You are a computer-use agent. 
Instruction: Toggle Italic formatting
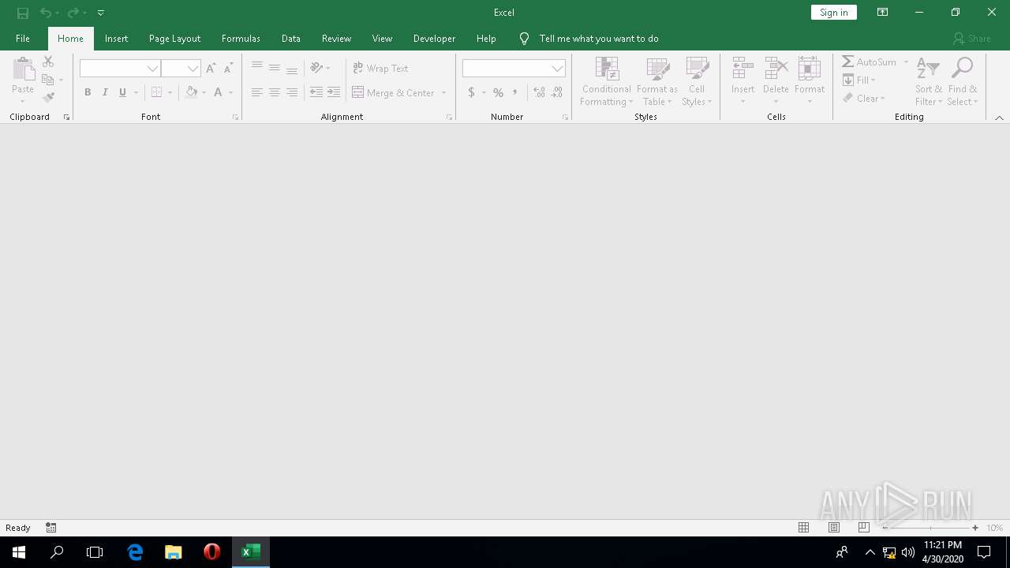tap(105, 92)
